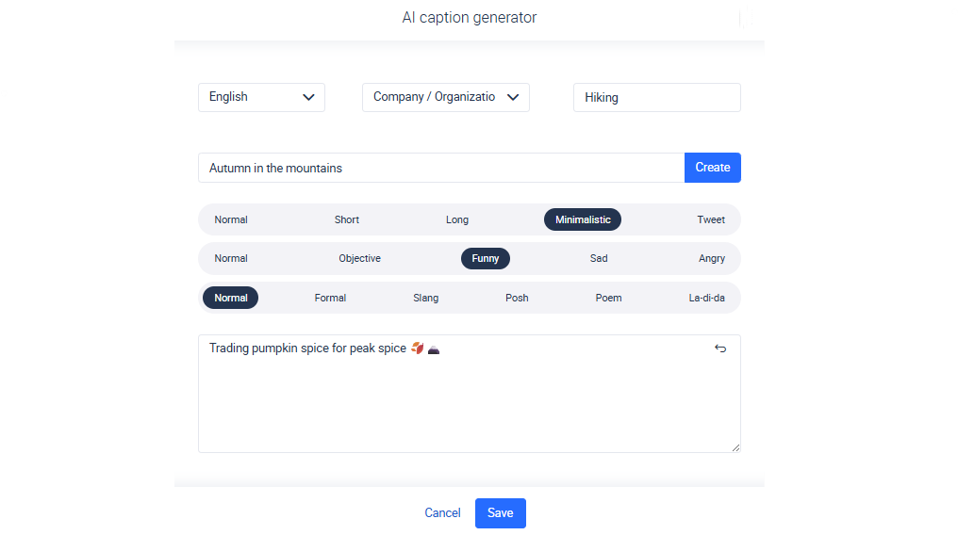
Task: Select the Short length option
Action: click(347, 219)
